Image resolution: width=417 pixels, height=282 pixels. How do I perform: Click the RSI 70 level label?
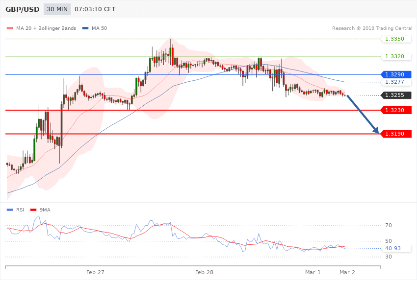click(388, 225)
